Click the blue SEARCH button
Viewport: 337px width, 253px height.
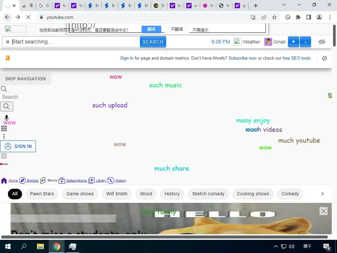(153, 42)
